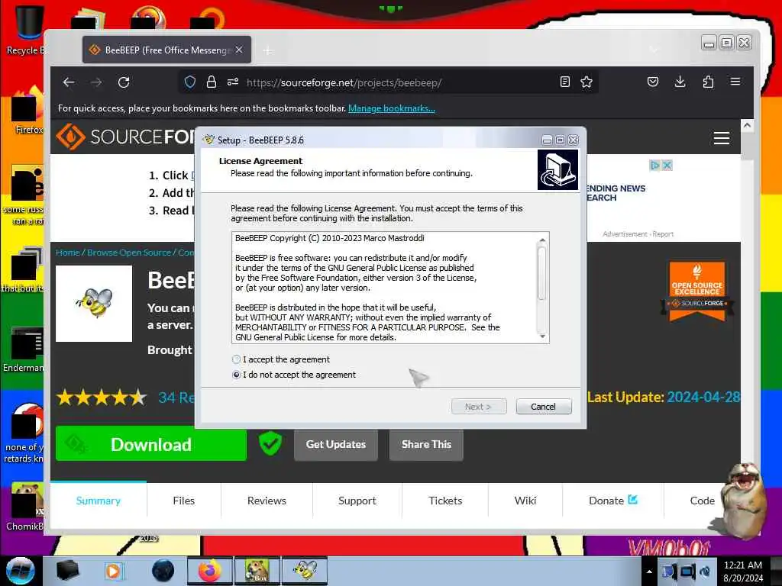Switch to the Tickets tab
782x586 pixels.
445,501
